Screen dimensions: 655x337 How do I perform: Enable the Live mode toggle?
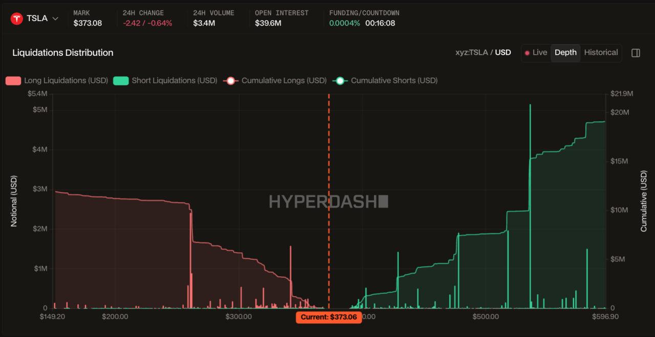(x=536, y=52)
